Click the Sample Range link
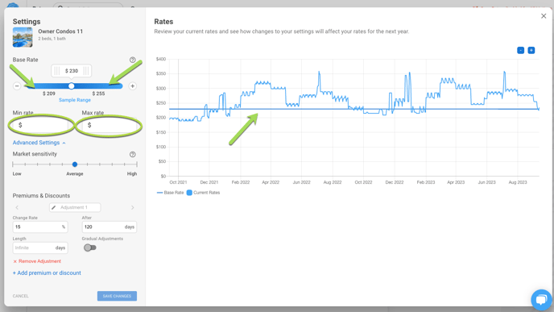Screen dimensions: 554x312 tap(75, 100)
